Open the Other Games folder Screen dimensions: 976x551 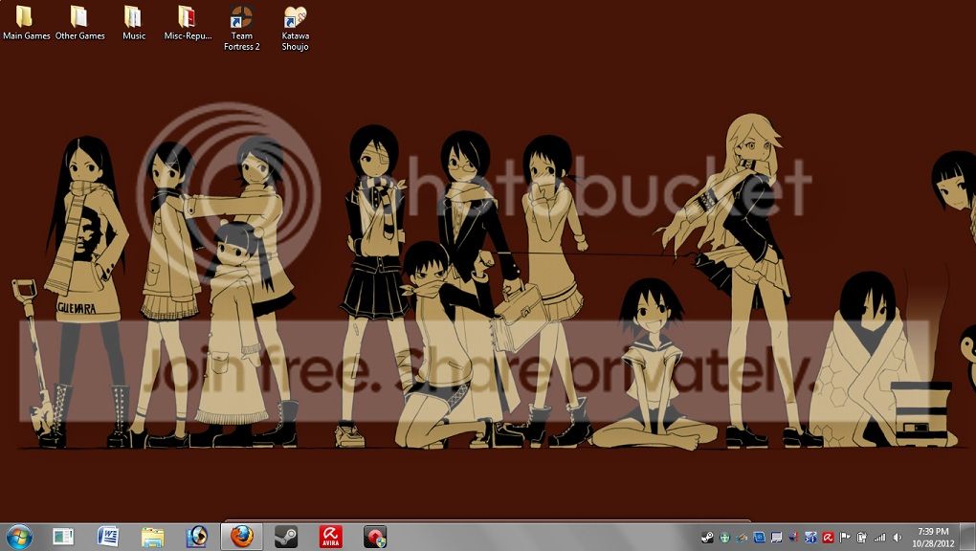point(79,24)
